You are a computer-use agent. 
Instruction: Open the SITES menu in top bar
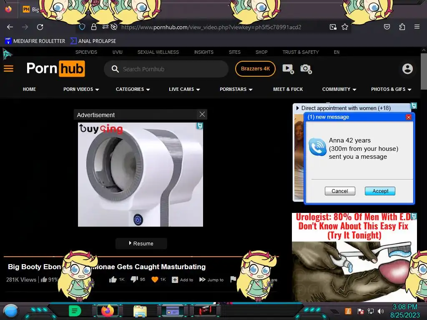[234, 52]
